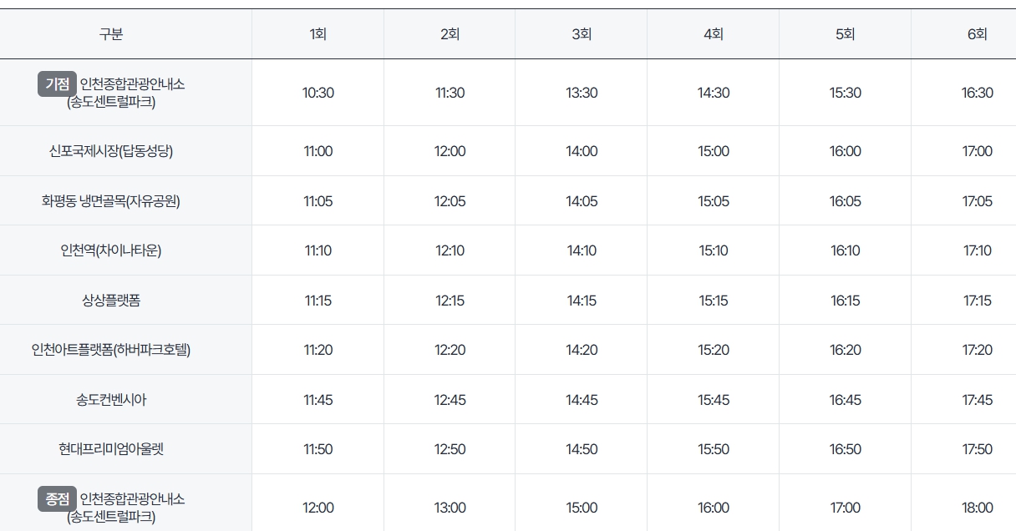The height and width of the screenshot is (531, 1016).
Task: Select the 15:50 현대프리미엄아울렛 time cell
Action: pos(714,449)
